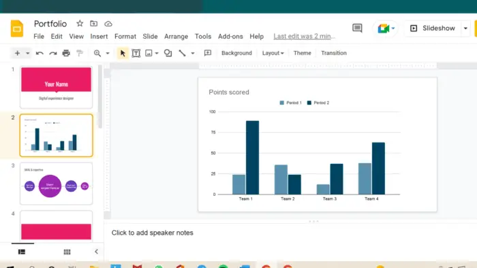Select slide 2 chart thumbnail
The height and width of the screenshot is (268, 477).
pos(57,135)
